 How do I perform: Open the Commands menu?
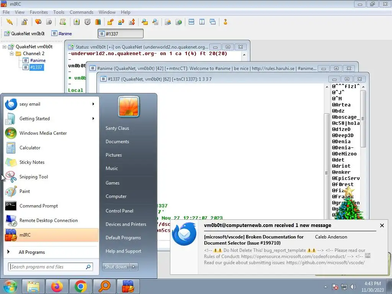coord(82,12)
